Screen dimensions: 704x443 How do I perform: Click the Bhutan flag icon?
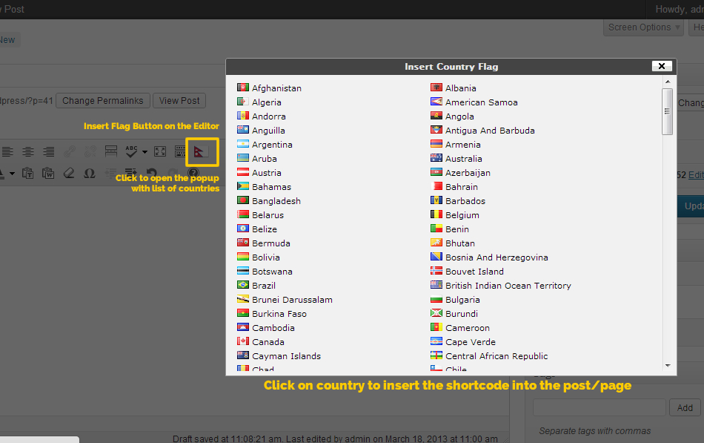[x=436, y=243]
